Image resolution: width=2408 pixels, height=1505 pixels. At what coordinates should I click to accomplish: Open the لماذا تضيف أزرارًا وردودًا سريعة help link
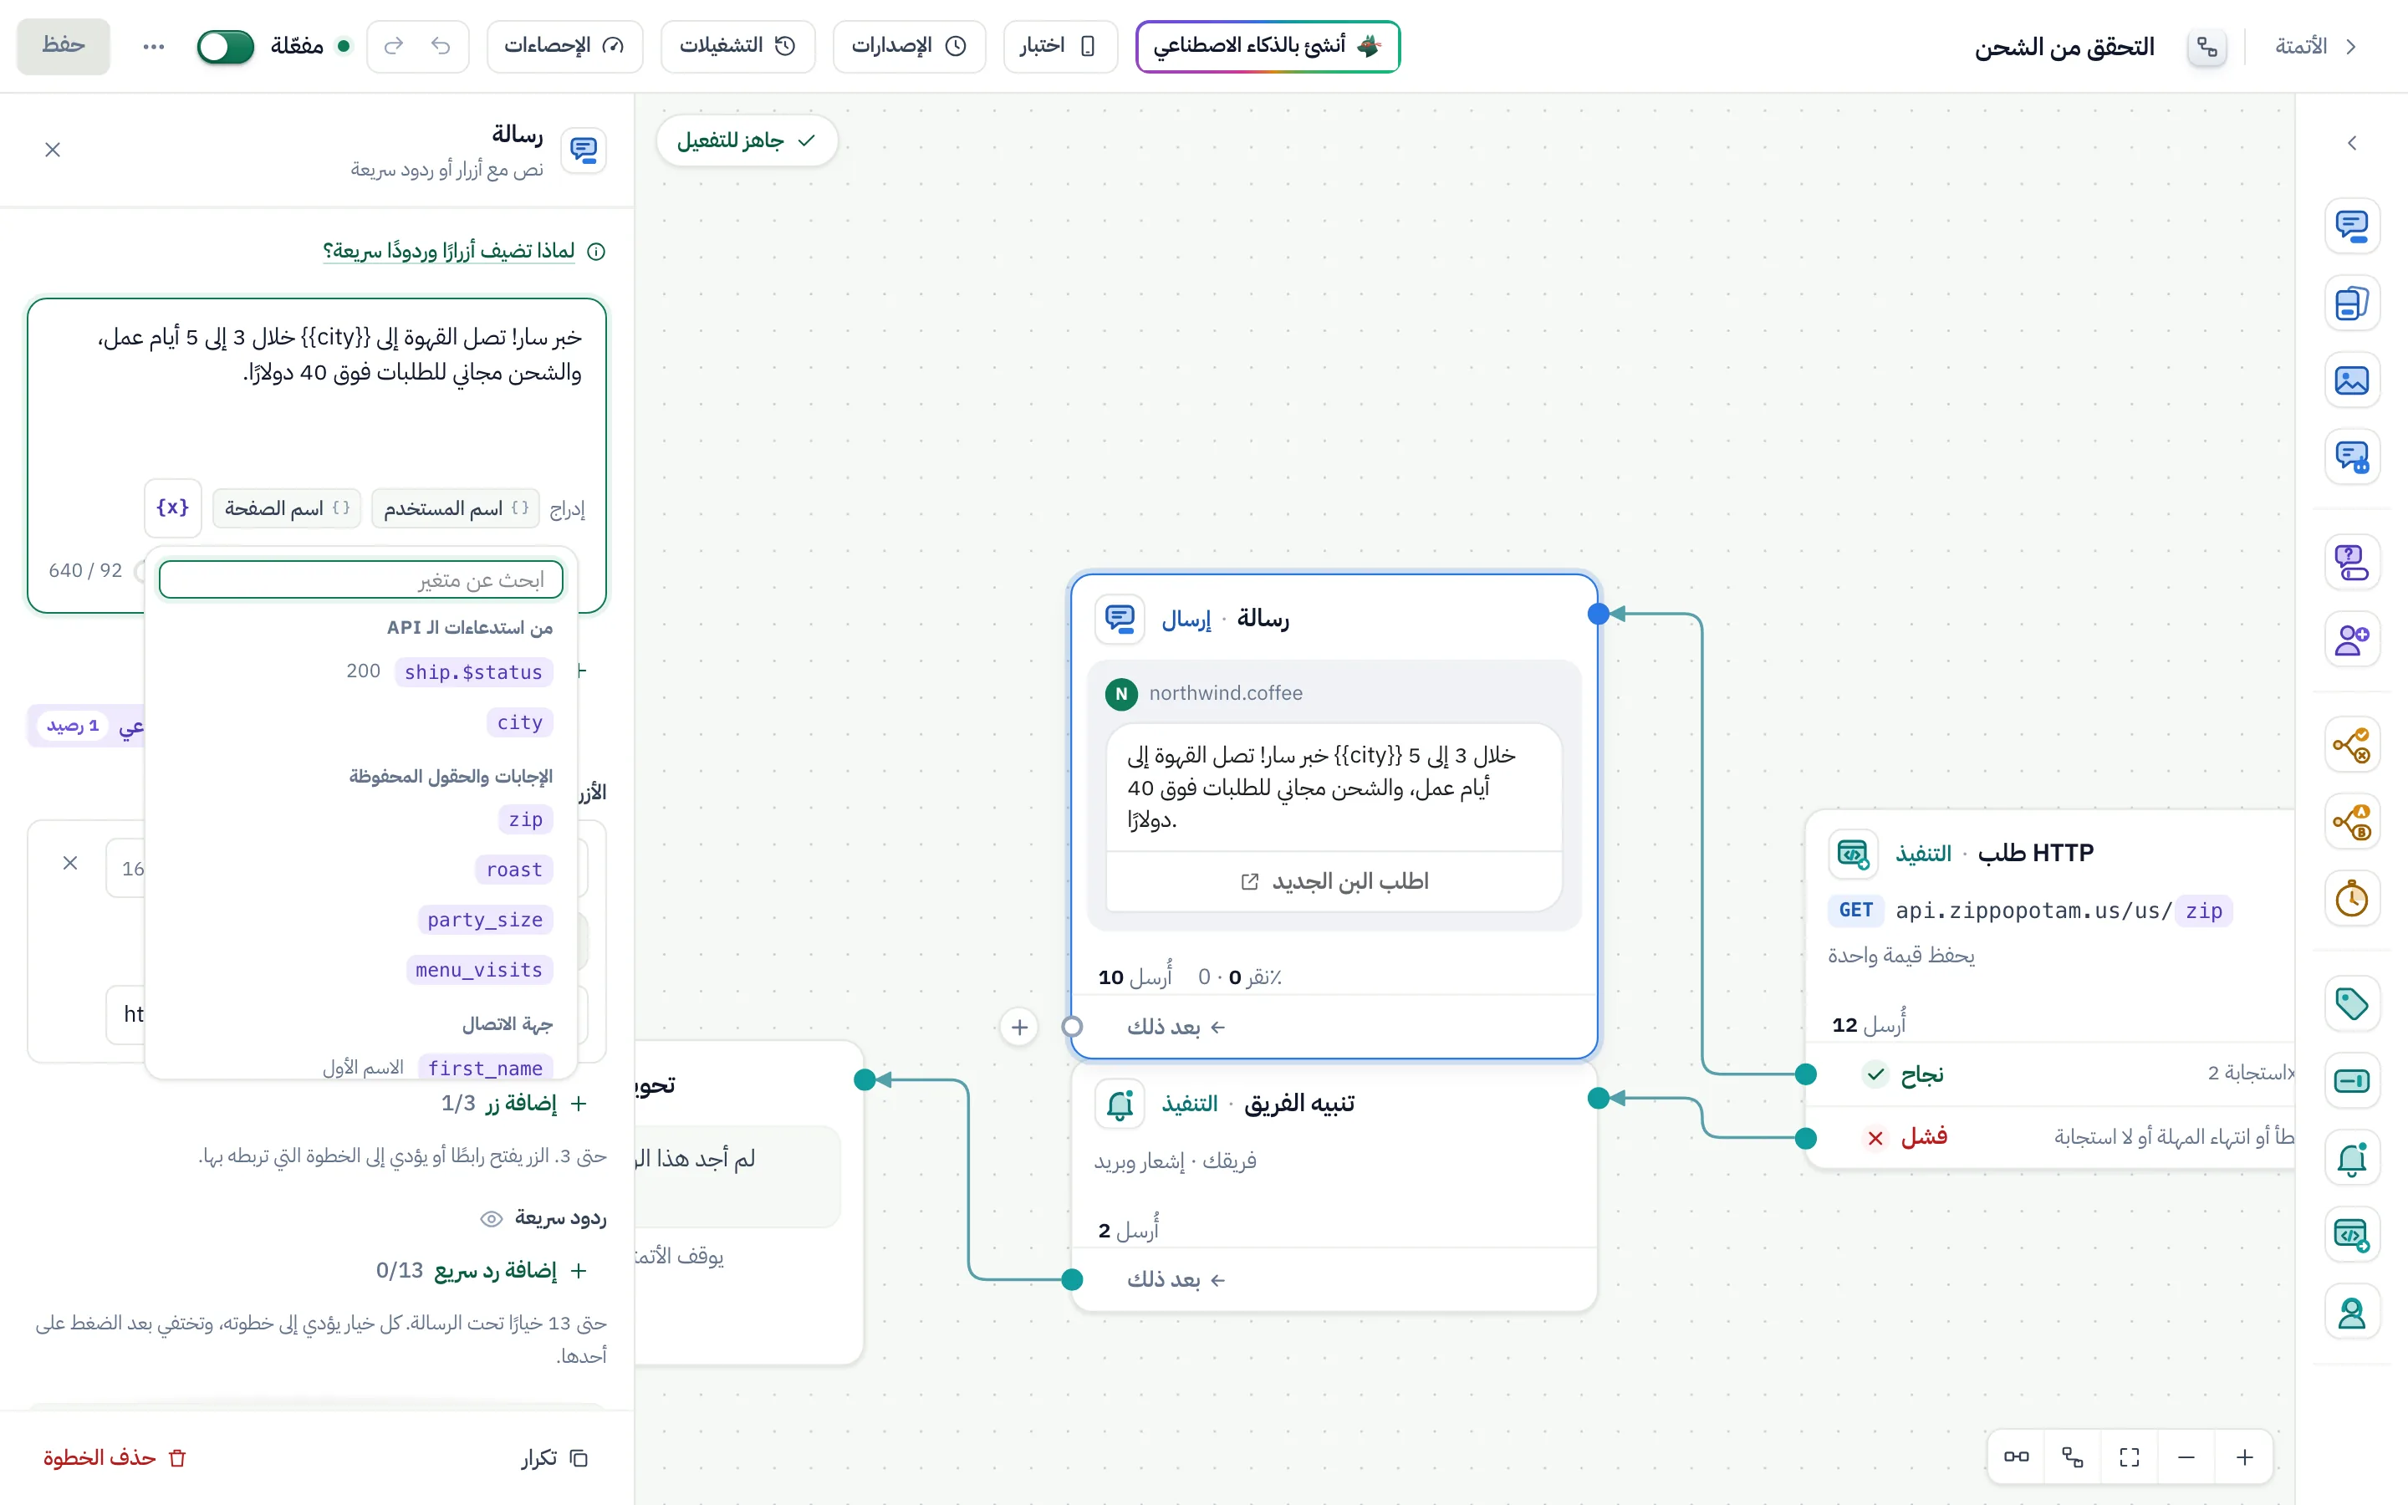click(449, 251)
